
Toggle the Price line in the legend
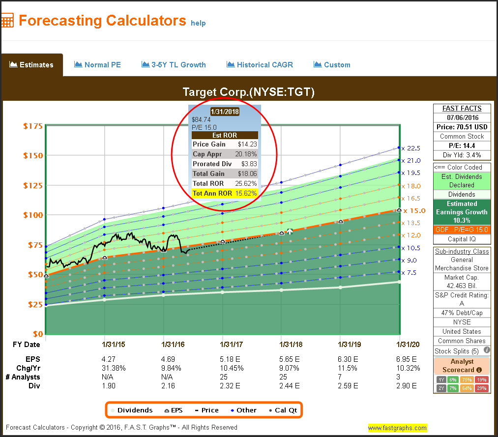[206, 410]
